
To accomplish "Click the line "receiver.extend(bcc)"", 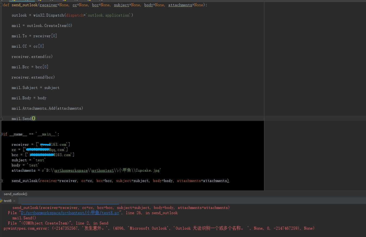I will pos(33,77).
